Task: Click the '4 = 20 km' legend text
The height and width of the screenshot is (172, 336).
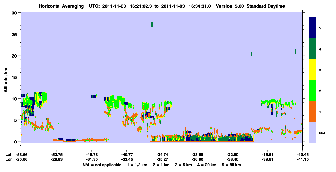Action: coord(207,165)
